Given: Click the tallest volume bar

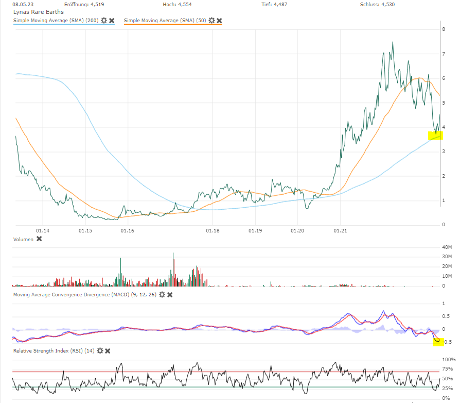Looking at the screenshot, I should tap(173, 269).
